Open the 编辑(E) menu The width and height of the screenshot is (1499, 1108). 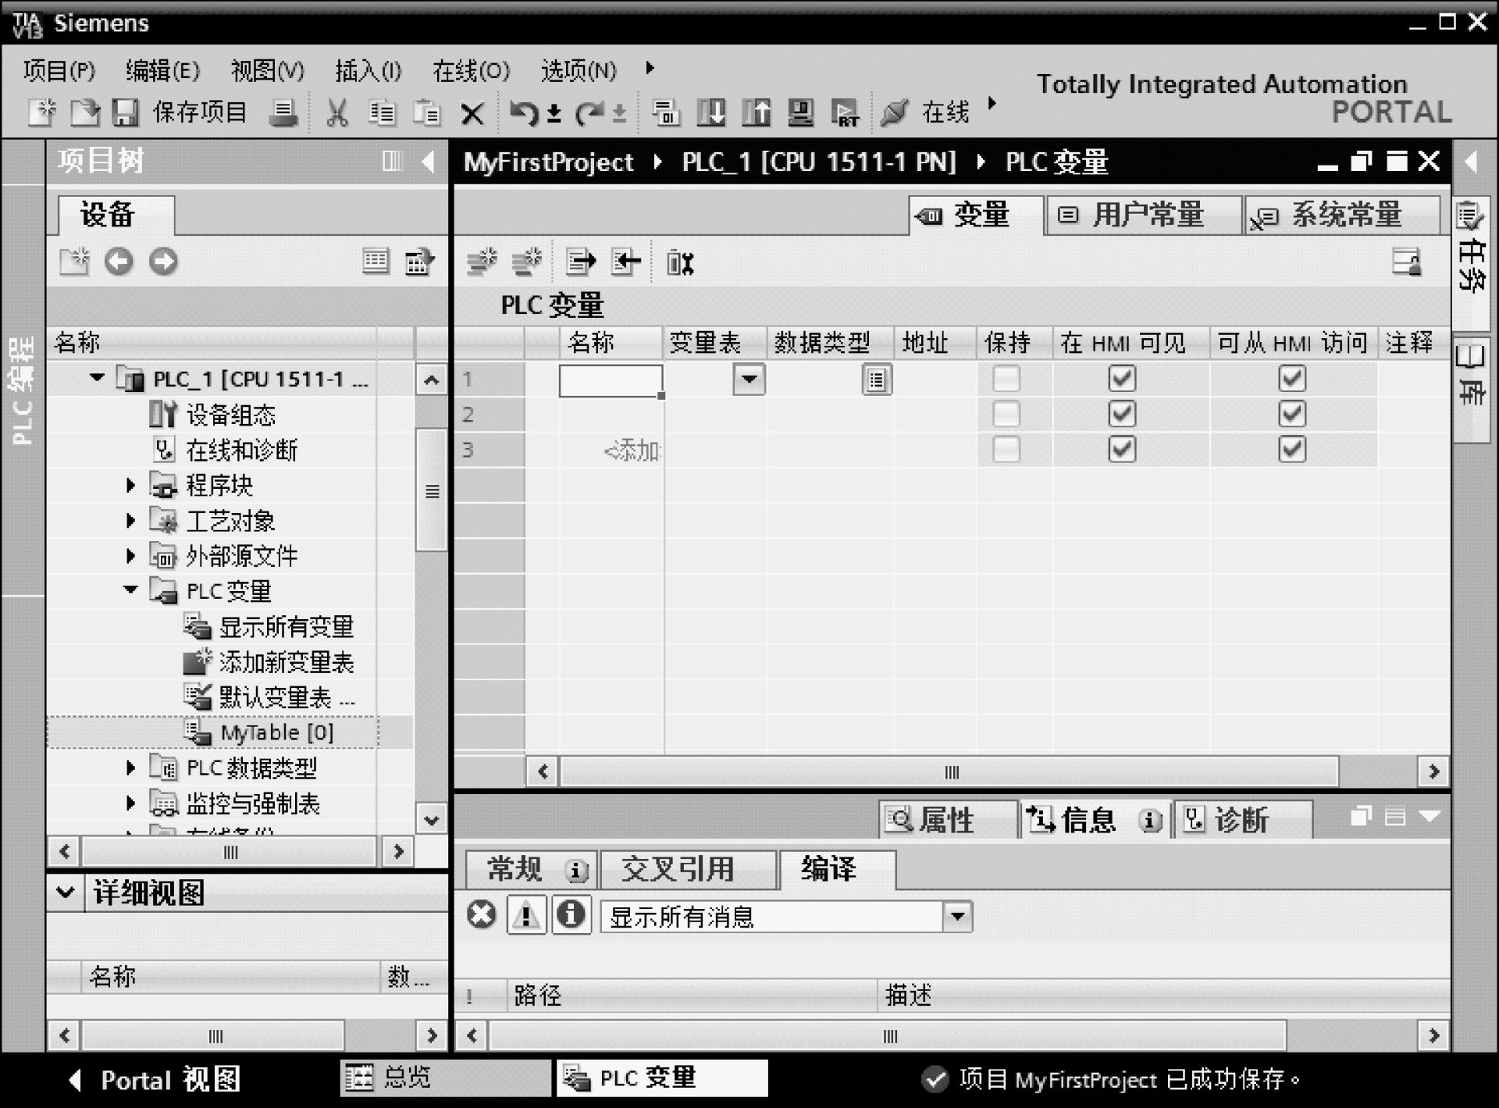pyautogui.click(x=162, y=71)
